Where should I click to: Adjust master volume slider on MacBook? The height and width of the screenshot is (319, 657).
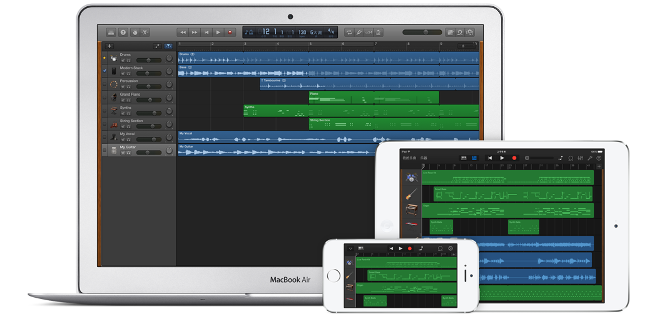pyautogui.click(x=422, y=33)
